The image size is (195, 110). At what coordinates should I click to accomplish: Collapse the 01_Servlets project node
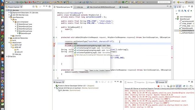tap(7, 10)
